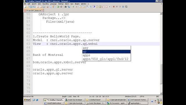Open the Windows Start button
The height and width of the screenshot is (105, 186).
(27, 100)
